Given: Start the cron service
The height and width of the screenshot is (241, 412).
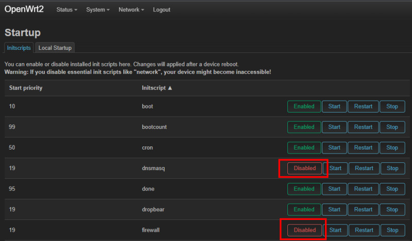Looking at the screenshot, I should coord(334,147).
